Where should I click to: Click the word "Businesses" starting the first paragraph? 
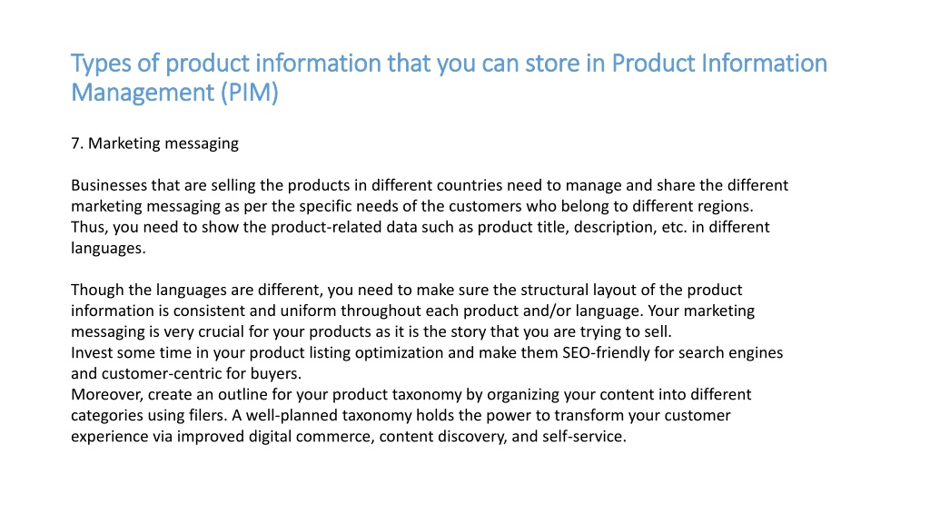point(109,185)
